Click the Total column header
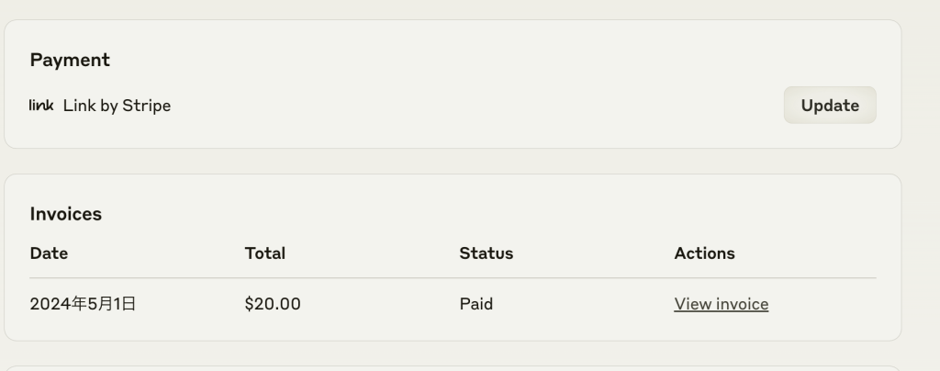This screenshot has width=940, height=371. [x=265, y=253]
